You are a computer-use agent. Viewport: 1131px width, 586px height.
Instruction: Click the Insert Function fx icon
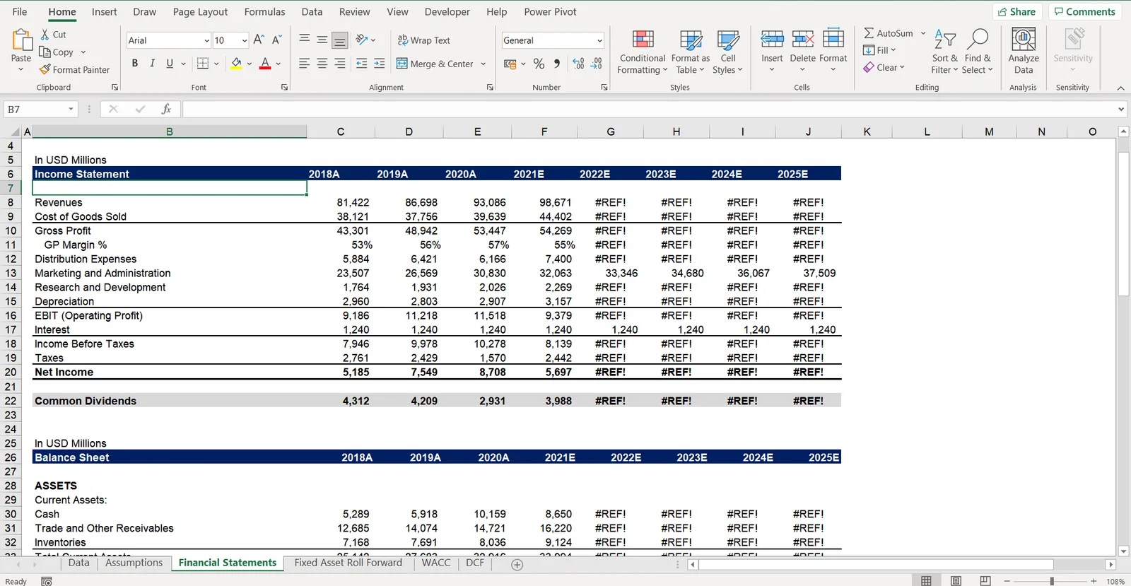(x=166, y=109)
